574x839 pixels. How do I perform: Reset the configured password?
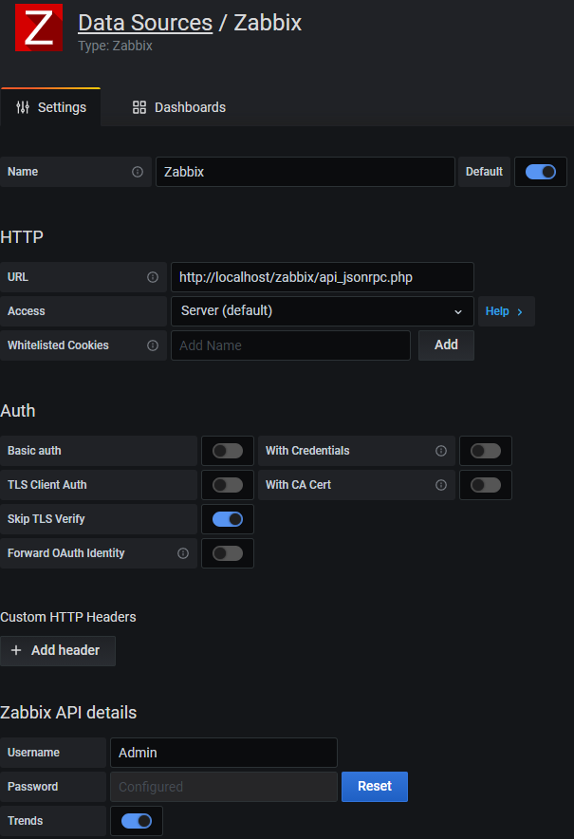[375, 787]
